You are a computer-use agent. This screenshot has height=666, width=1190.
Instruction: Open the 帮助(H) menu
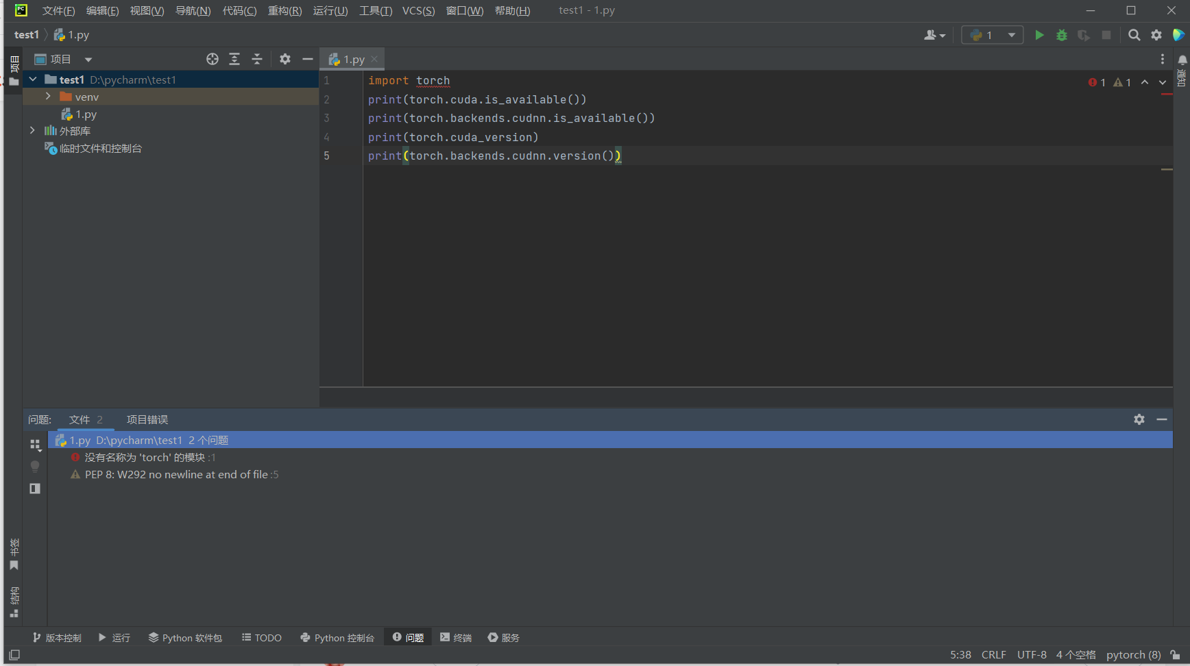512,10
